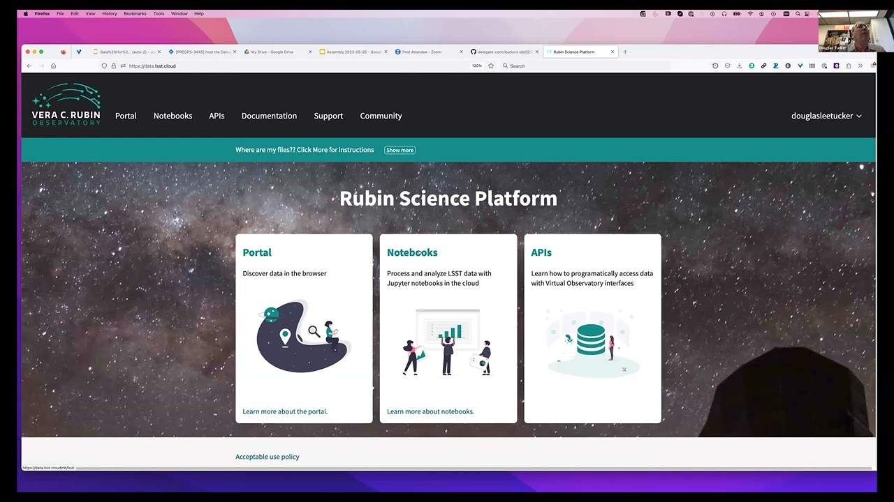894x502 pixels.
Task: Open the Firefox history clock icon
Action: pos(715,66)
